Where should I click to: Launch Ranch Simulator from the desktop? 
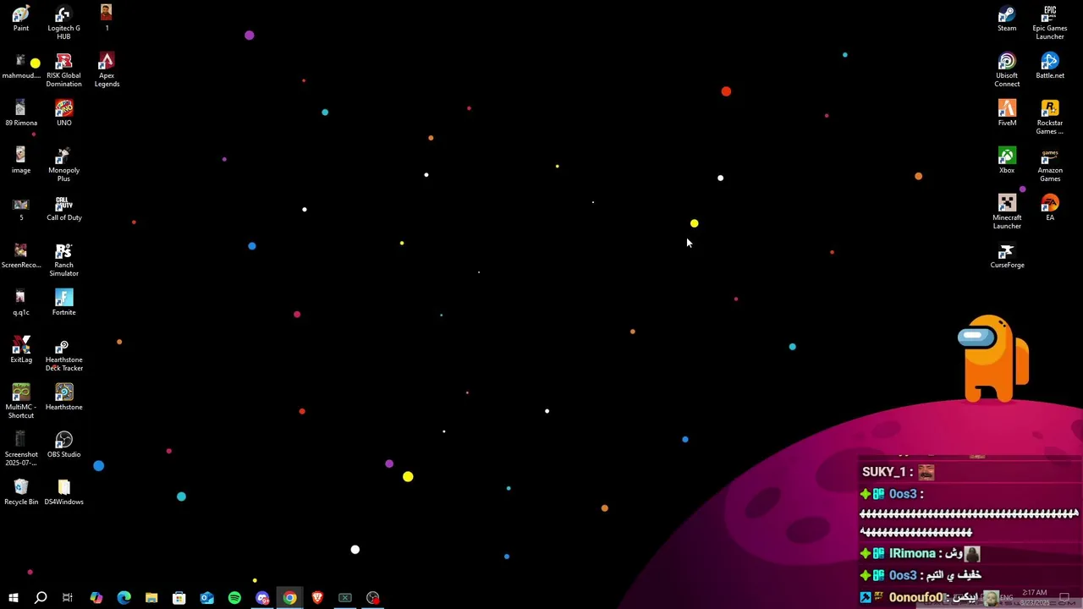click(x=63, y=260)
